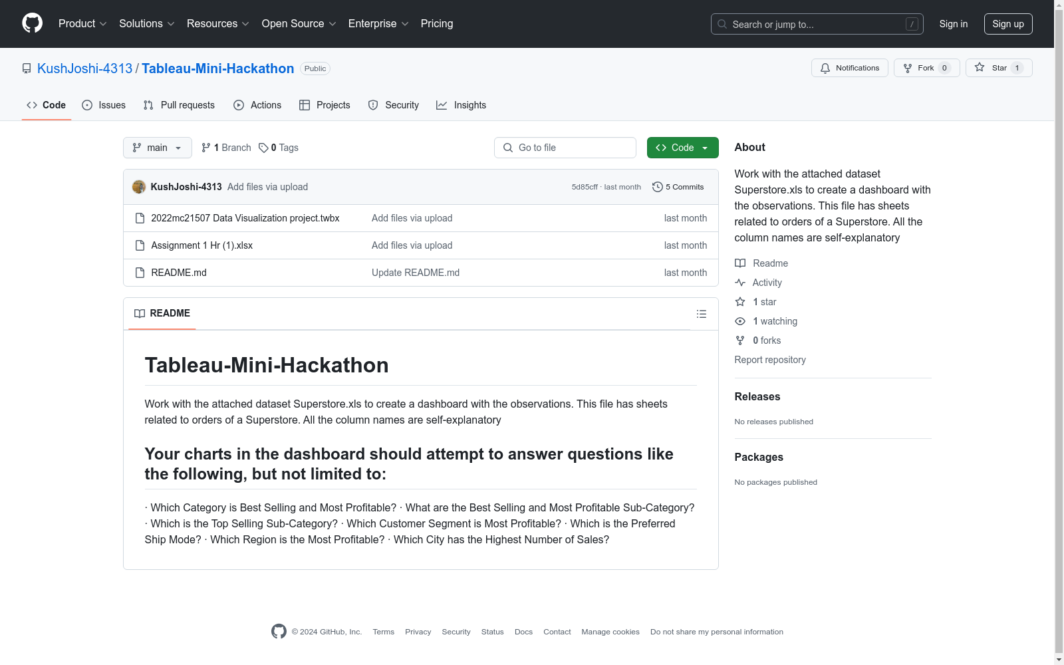Click the commit history clock icon
Image resolution: width=1064 pixels, height=665 pixels.
(x=658, y=187)
